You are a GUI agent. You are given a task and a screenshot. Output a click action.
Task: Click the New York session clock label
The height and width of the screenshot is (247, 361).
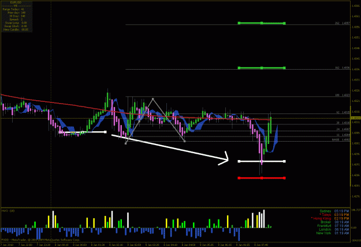pyautogui.click(x=323, y=233)
